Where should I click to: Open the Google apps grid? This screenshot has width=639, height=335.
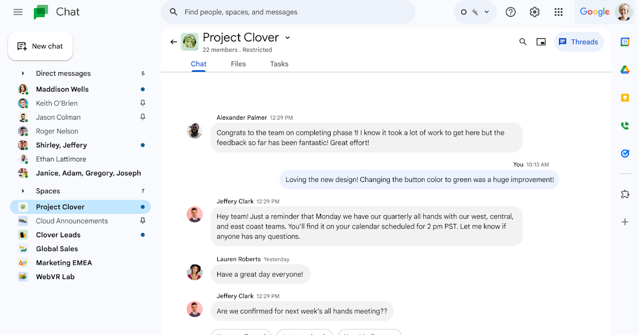(559, 12)
